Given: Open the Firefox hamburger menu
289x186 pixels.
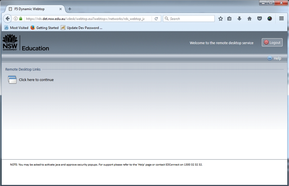Looking at the screenshot, I should [x=281, y=19].
